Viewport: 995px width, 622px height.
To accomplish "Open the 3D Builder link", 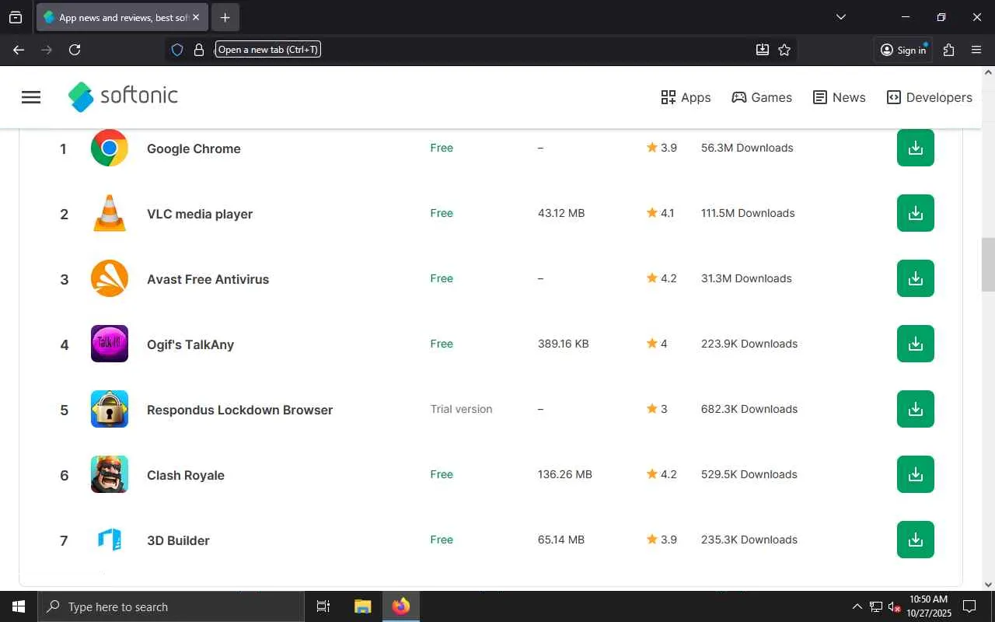I will pos(178,540).
